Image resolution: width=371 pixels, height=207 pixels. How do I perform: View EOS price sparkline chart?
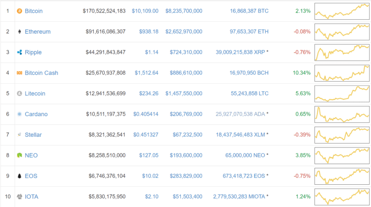342,176
